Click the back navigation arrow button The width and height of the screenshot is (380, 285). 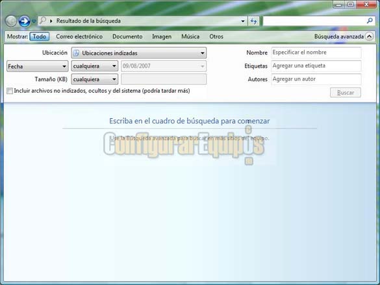pyautogui.click(x=11, y=21)
